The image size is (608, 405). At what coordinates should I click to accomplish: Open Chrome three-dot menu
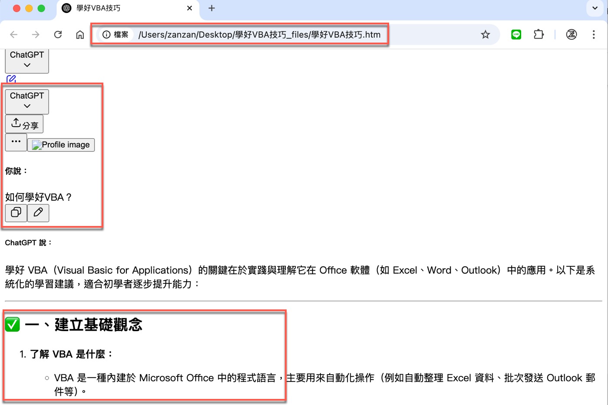[x=594, y=35]
